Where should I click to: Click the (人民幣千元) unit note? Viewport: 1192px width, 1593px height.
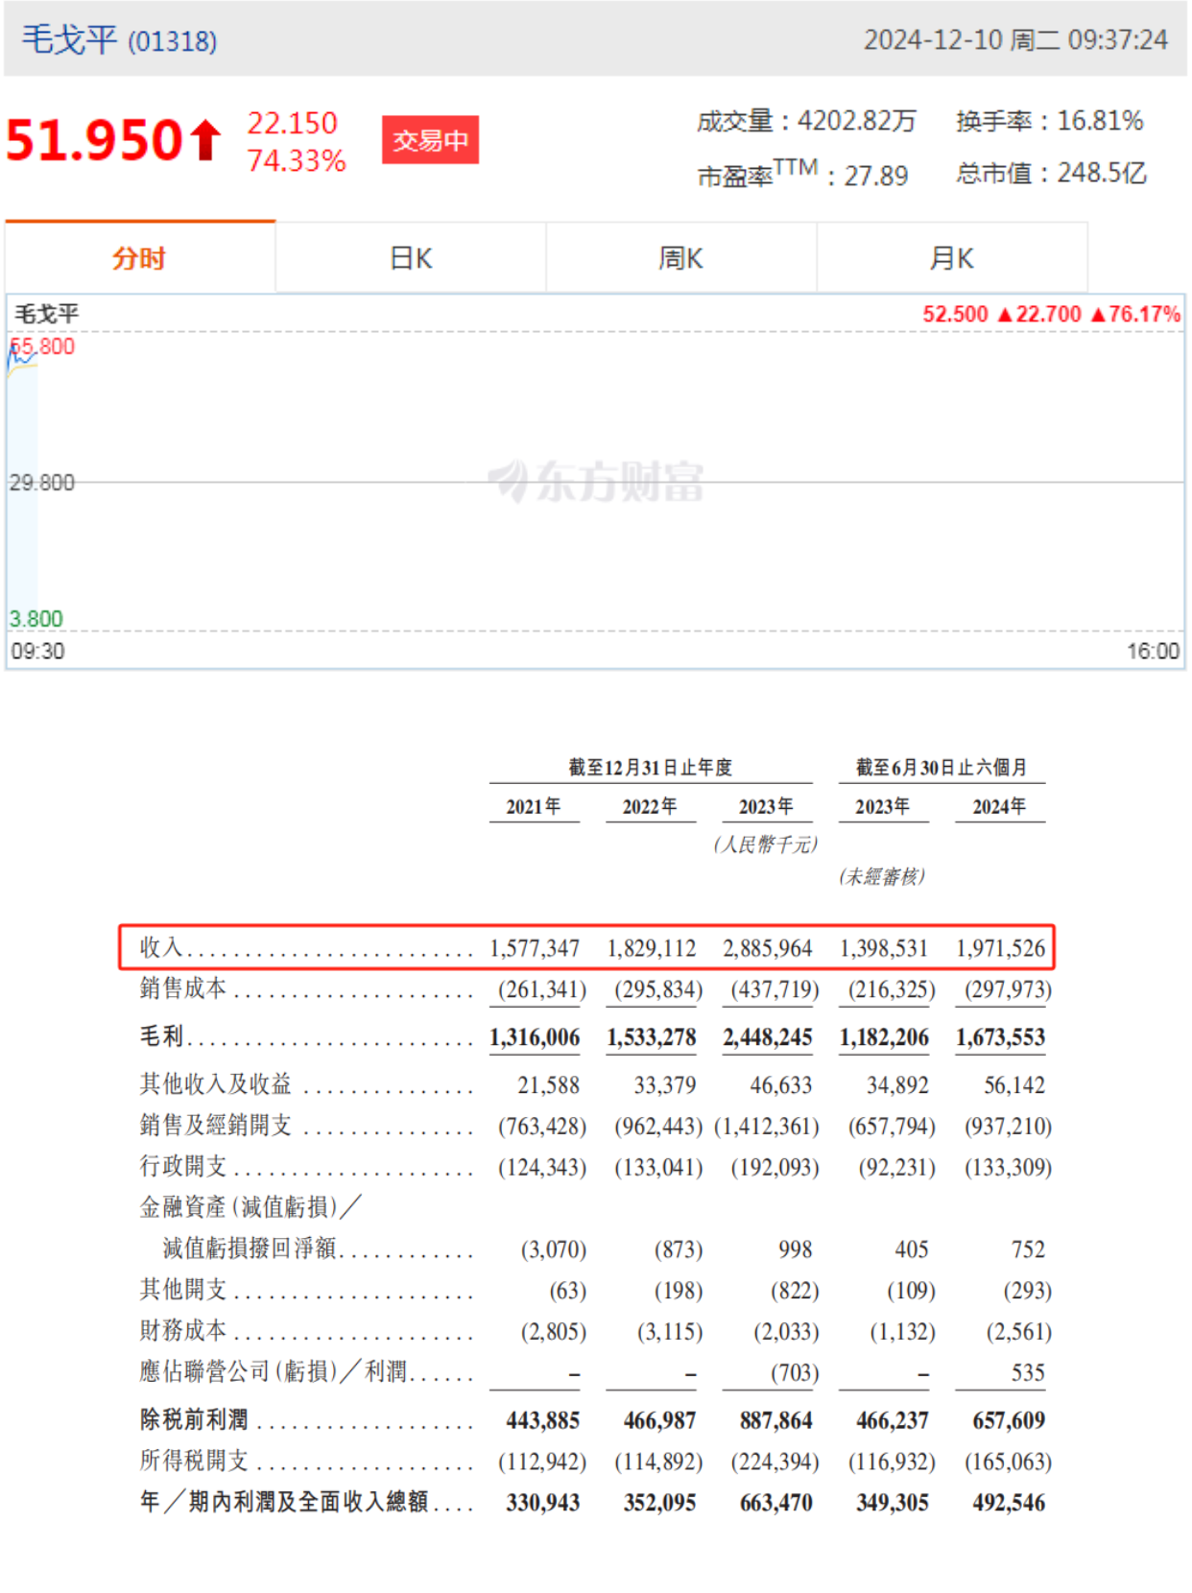[x=765, y=844]
